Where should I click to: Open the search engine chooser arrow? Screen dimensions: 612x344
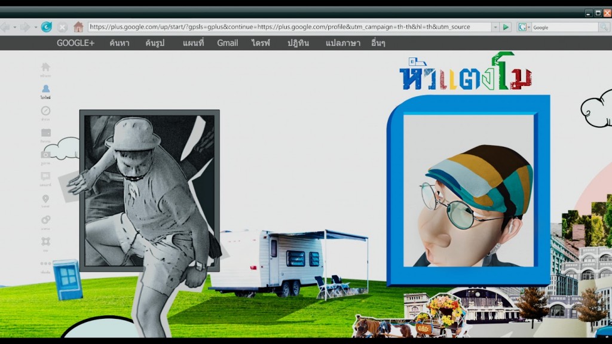click(529, 27)
